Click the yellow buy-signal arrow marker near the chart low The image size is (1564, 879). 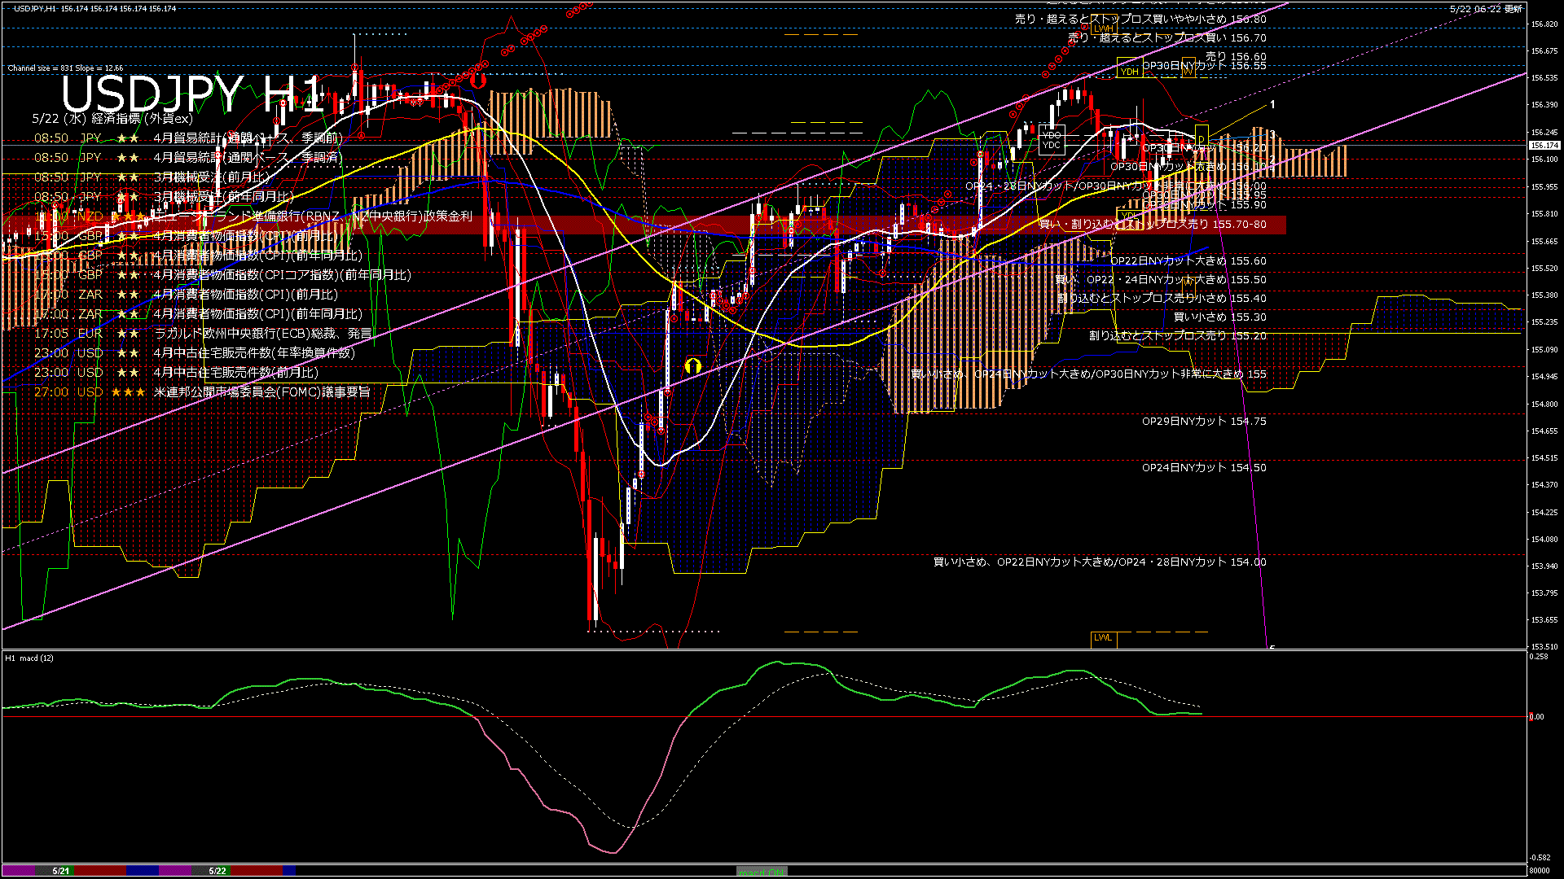click(693, 365)
